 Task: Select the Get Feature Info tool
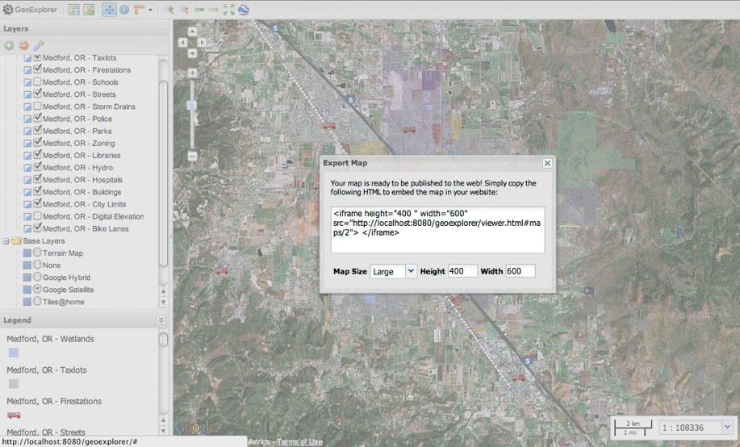point(124,10)
